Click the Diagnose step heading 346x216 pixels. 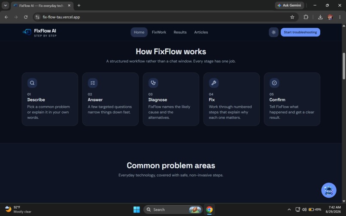[x=158, y=100]
